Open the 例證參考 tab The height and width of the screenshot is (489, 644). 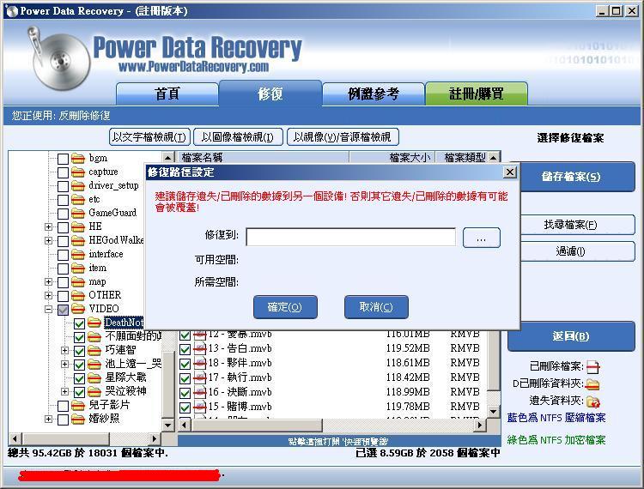[x=374, y=94]
